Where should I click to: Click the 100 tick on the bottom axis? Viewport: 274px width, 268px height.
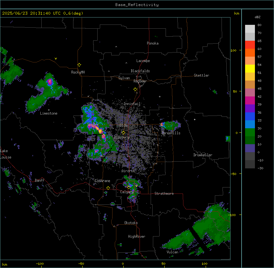pos(204,264)
